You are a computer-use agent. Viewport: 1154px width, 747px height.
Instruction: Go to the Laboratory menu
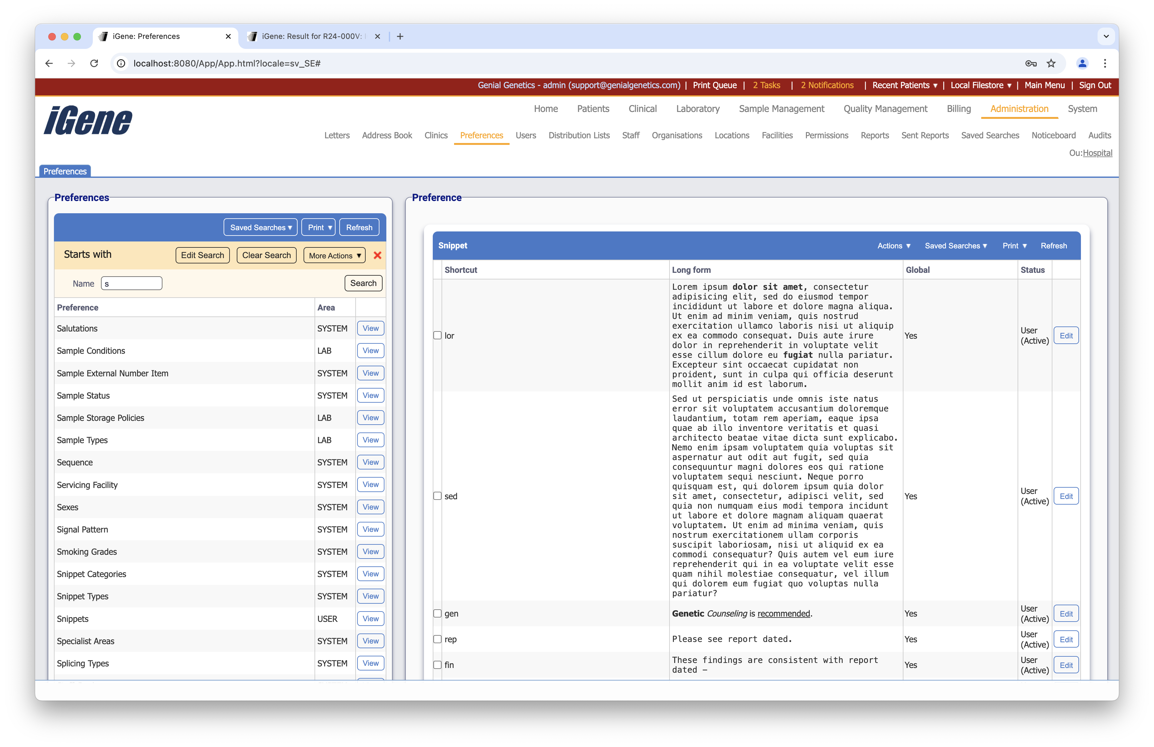coord(697,109)
